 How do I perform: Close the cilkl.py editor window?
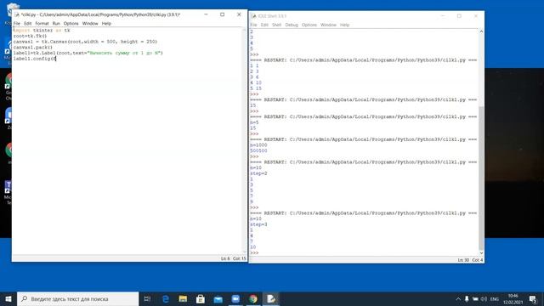tap(239, 14)
